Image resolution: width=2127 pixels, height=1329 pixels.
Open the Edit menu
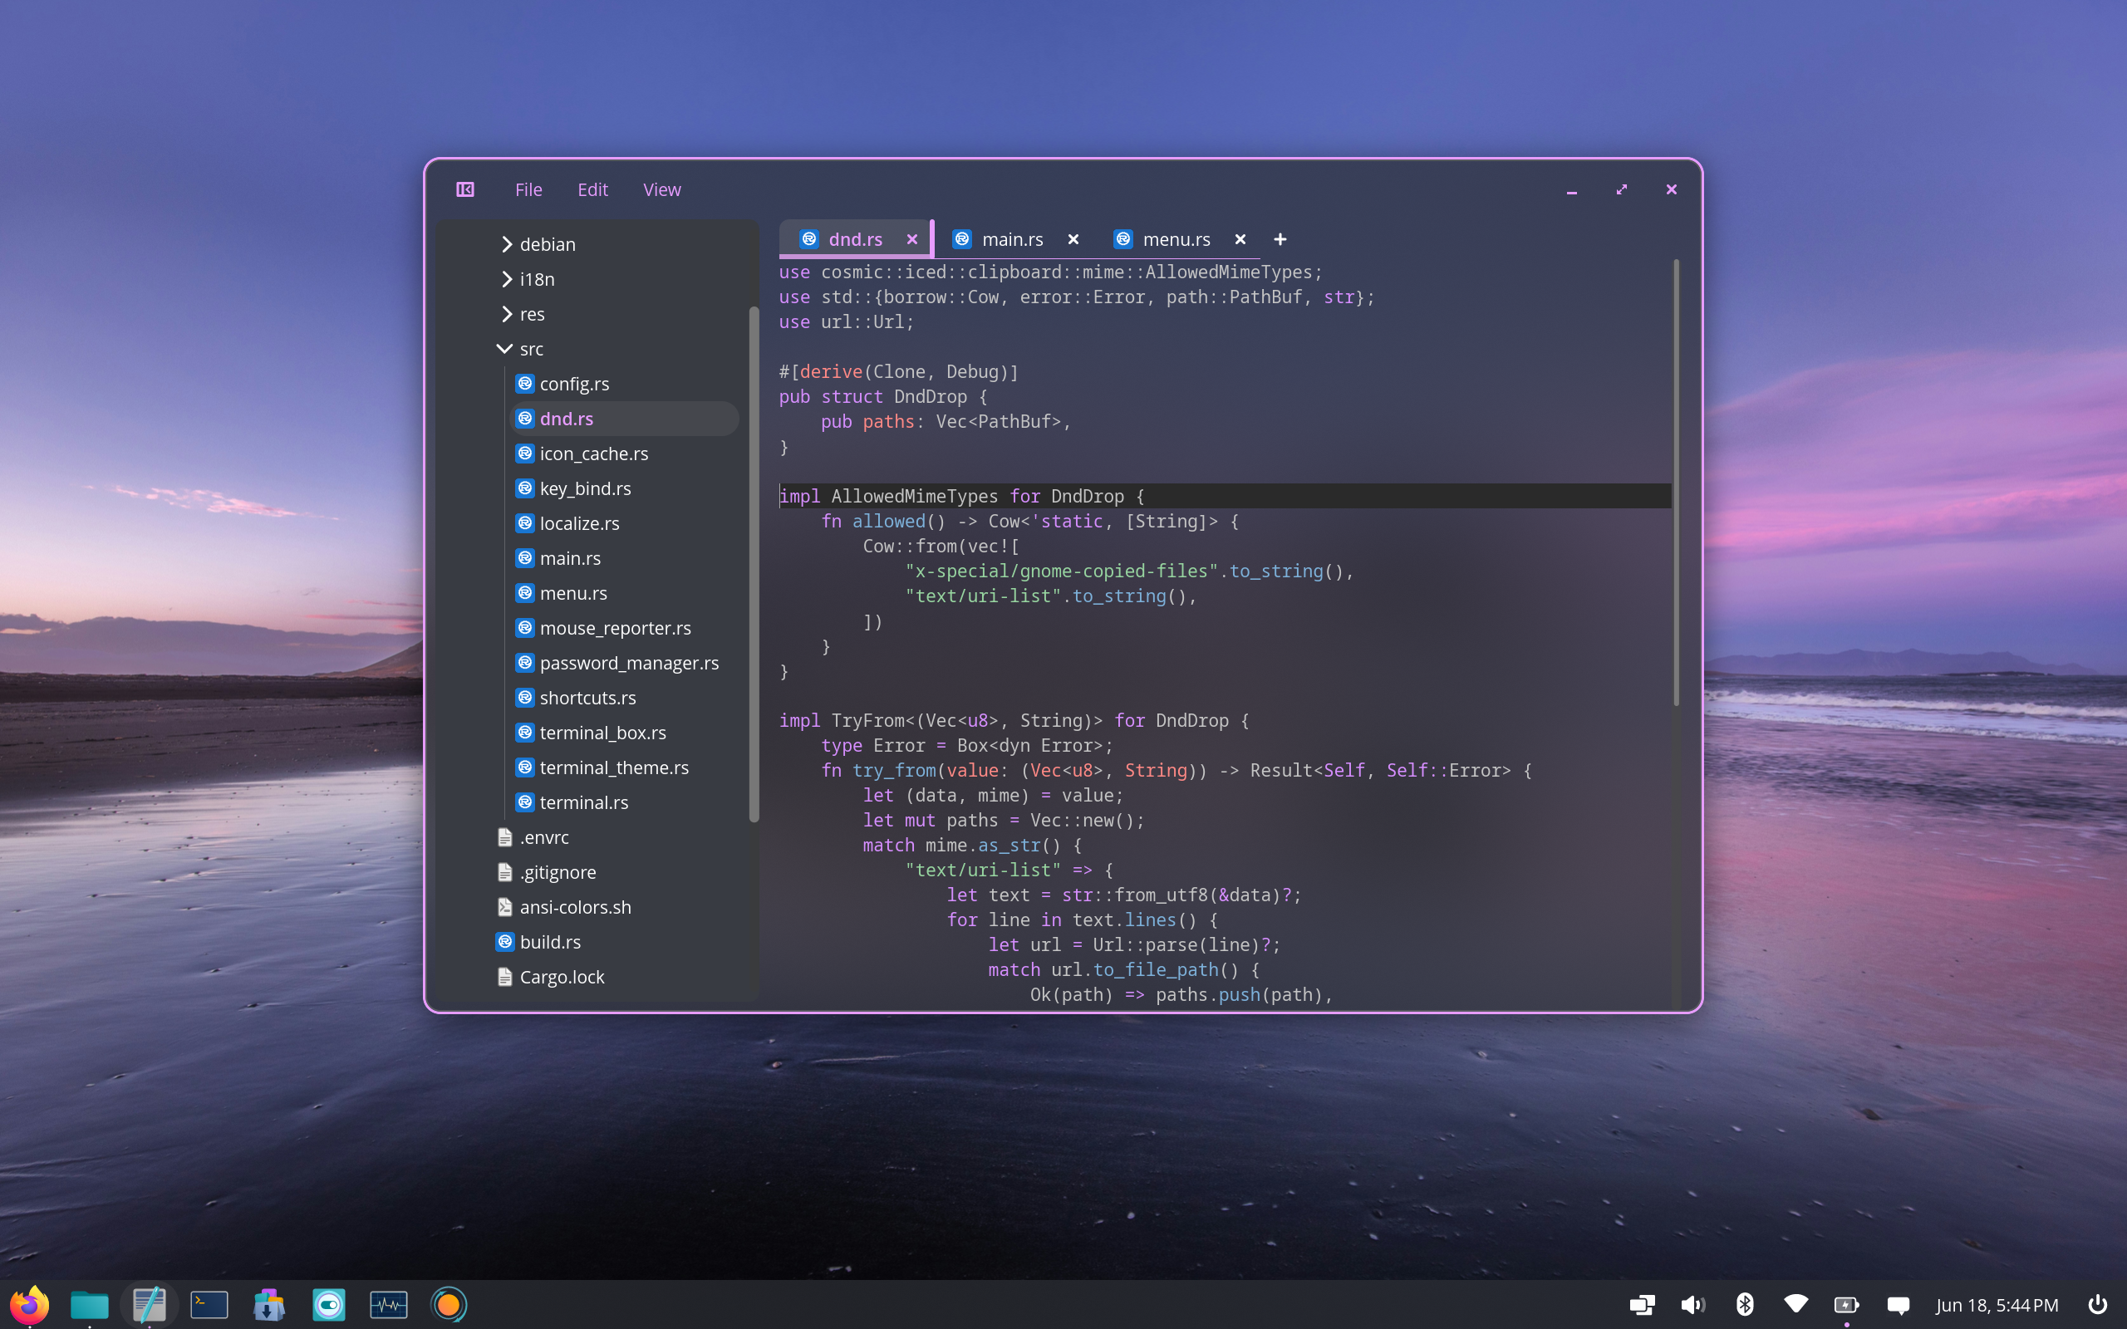[592, 189]
